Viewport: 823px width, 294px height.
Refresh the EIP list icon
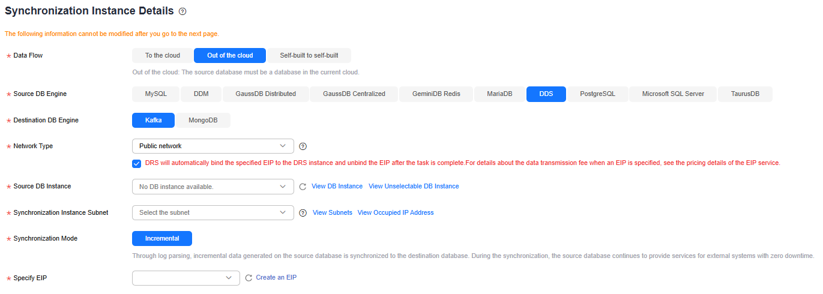249,278
